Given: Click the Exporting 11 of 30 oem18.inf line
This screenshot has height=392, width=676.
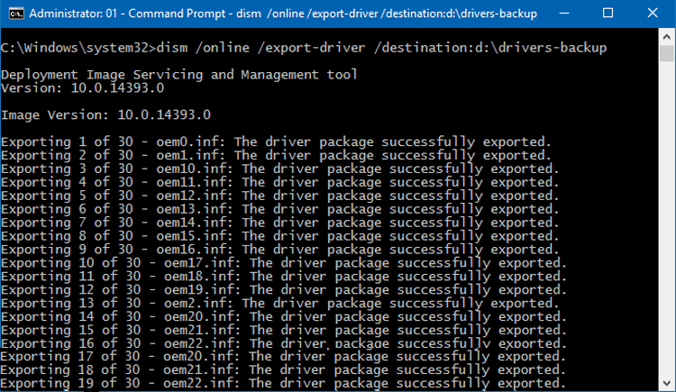Looking at the screenshot, I should 284,277.
